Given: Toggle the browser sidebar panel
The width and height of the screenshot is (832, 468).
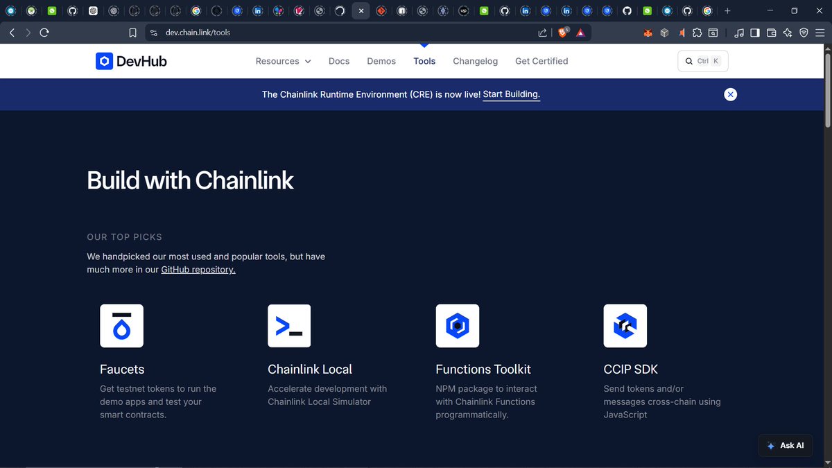Looking at the screenshot, I should (x=755, y=33).
